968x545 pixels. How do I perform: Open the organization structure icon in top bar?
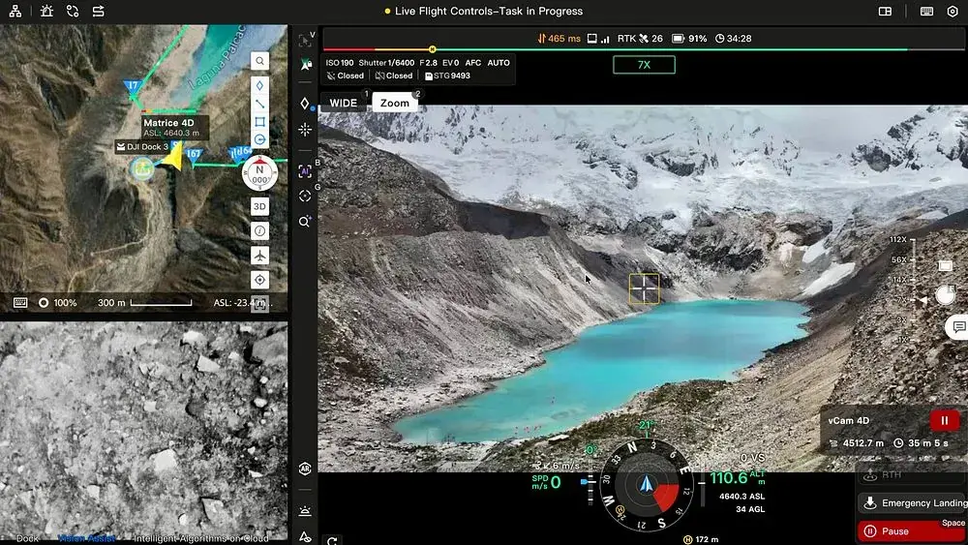tap(15, 11)
